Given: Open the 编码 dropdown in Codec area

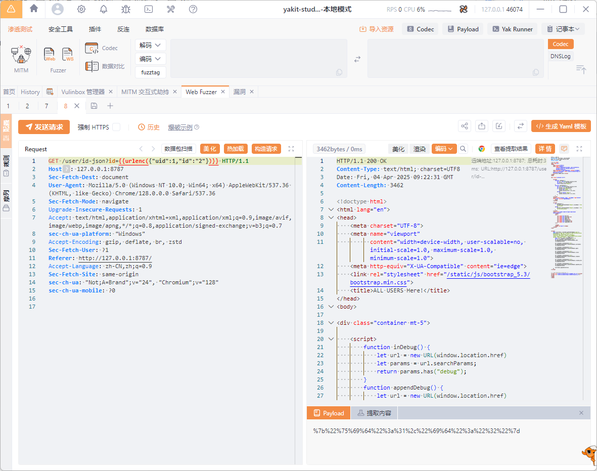Looking at the screenshot, I should (151, 59).
